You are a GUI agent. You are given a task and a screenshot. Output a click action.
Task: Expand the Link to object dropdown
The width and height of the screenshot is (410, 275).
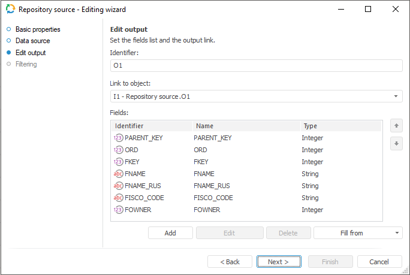[396, 96]
